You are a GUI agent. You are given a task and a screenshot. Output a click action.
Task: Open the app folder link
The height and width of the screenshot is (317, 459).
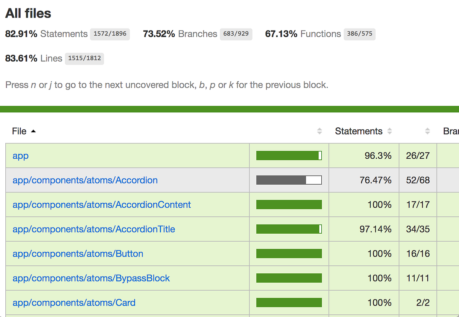click(21, 156)
